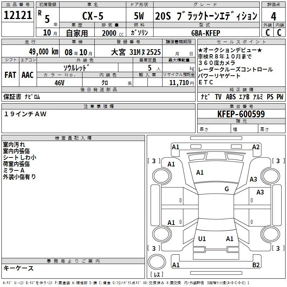This screenshot has height=287, width=287.
Task: Select the sales point ★オークションデビュー★
Action: coord(230,50)
